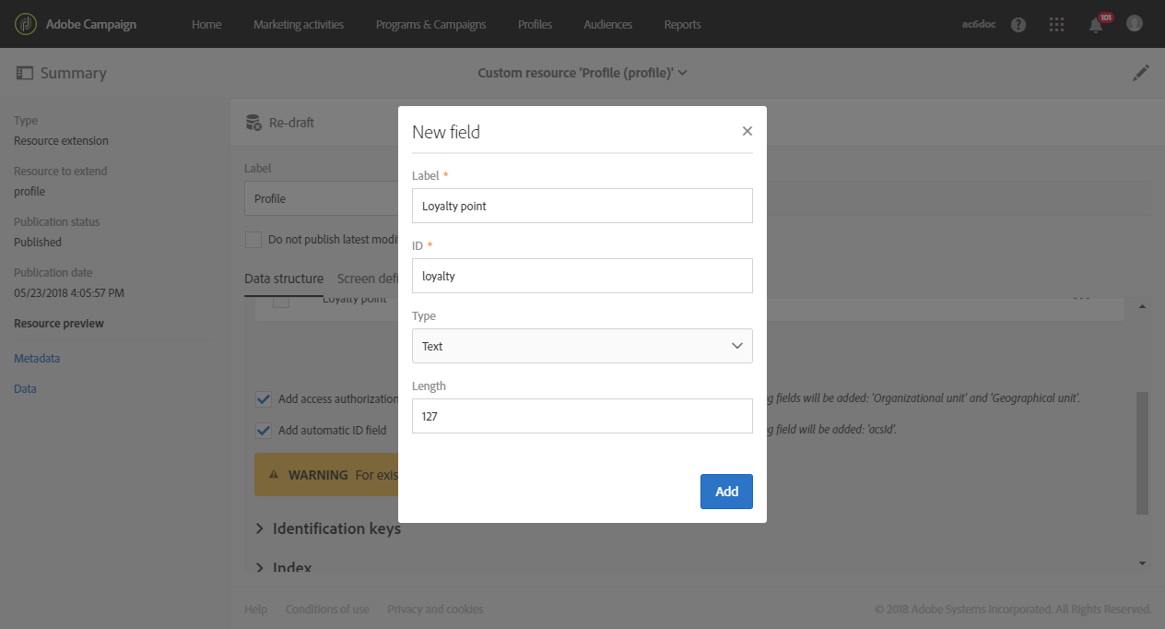
Task: Open the apps grid switcher icon
Action: (x=1057, y=25)
